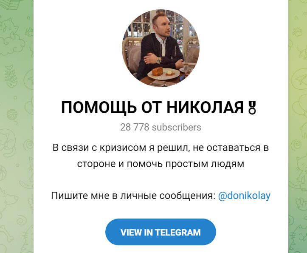The height and width of the screenshot is (253, 307).
Task: Open the @donikolay username link
Action: click(x=244, y=196)
